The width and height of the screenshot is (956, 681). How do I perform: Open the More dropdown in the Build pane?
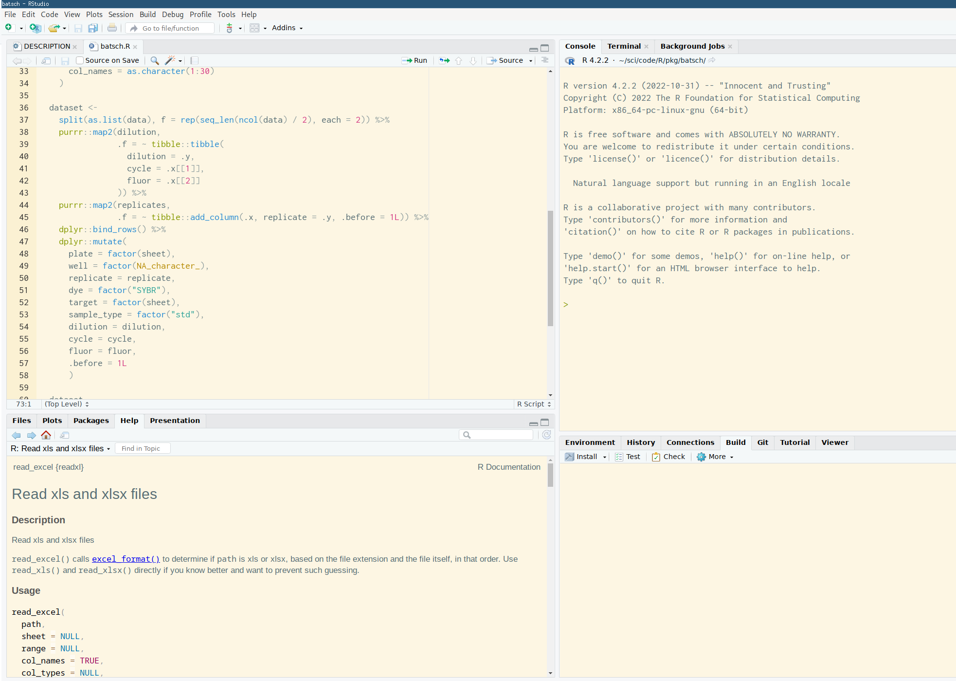715,457
